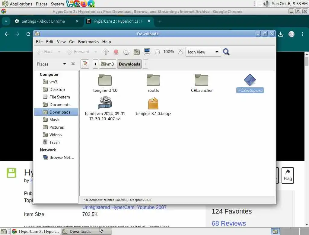Screen dimensions: 309x235
Task: Click Show Desktop icon in bottom panel
Action: coord(4,231)
